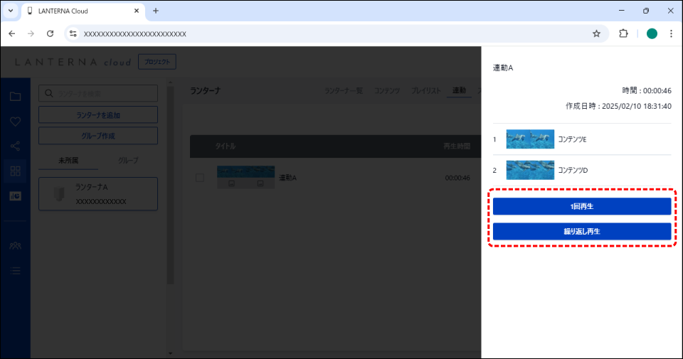Open the folder icon in left sidebar
This screenshot has height=359, width=683.
pyautogui.click(x=15, y=97)
